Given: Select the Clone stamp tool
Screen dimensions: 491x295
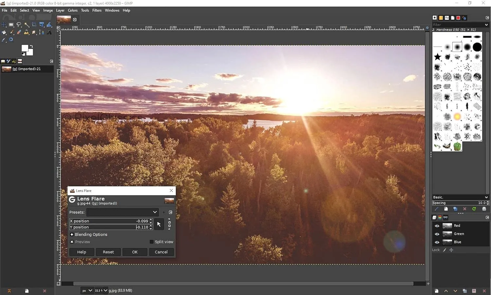Looking at the screenshot, I should (x=27, y=32).
